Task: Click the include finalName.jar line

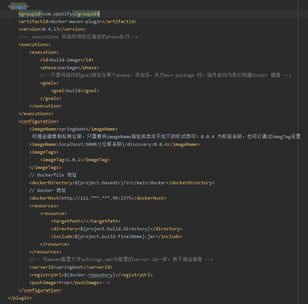Action: [x=116, y=236]
